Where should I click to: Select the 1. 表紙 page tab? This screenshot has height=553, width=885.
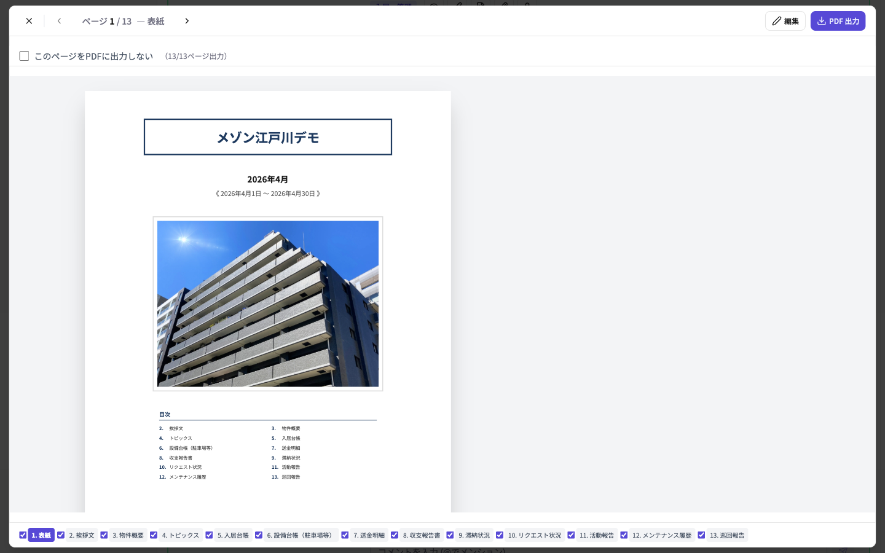(x=41, y=535)
